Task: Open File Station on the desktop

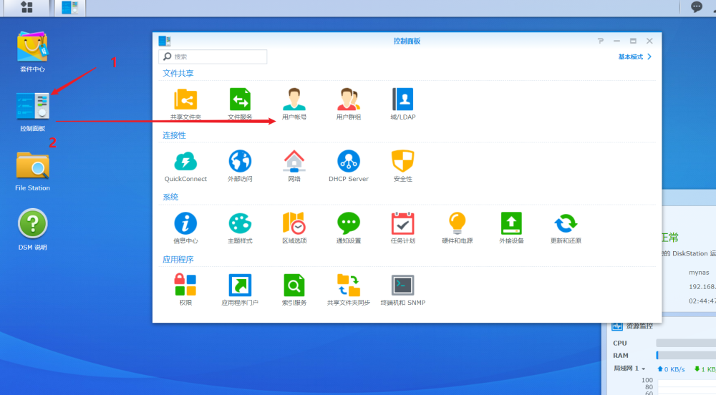Action: tap(32, 165)
